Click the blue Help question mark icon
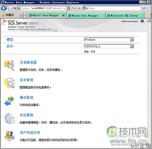Viewport: 152px width, 149px height. click(x=142, y=21)
